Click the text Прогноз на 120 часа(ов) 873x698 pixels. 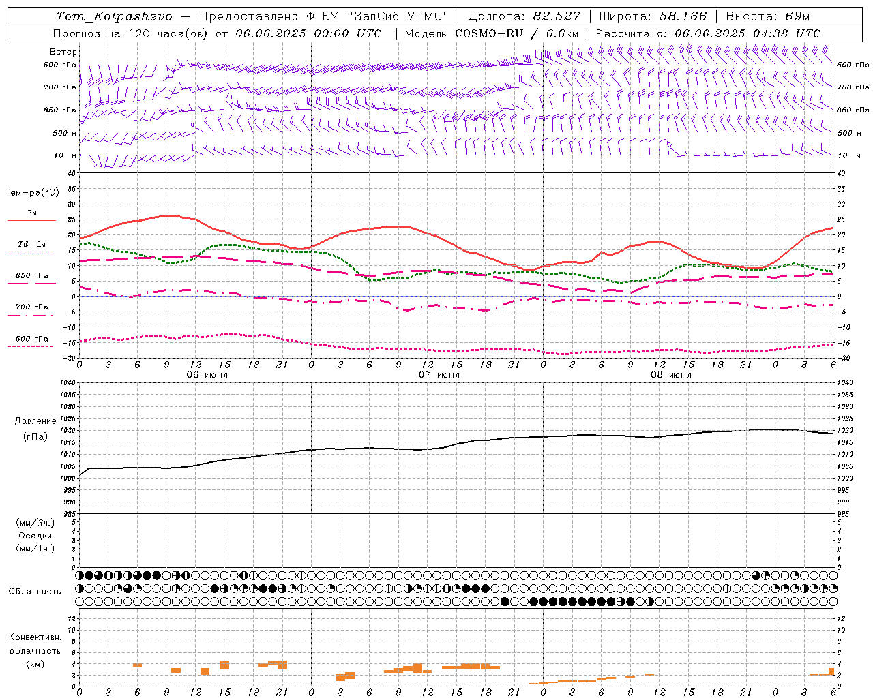[x=132, y=33]
